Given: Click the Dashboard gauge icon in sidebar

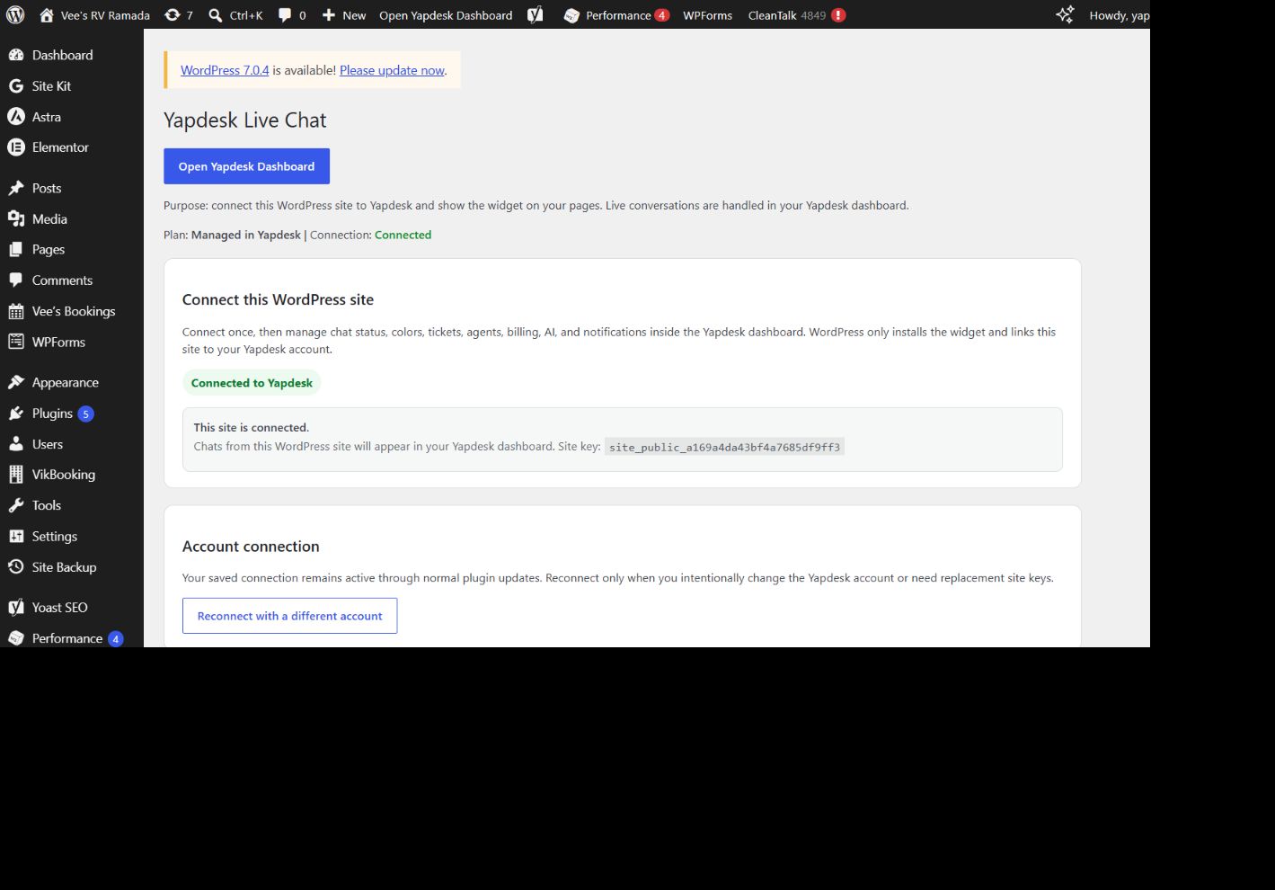Looking at the screenshot, I should tap(16, 55).
